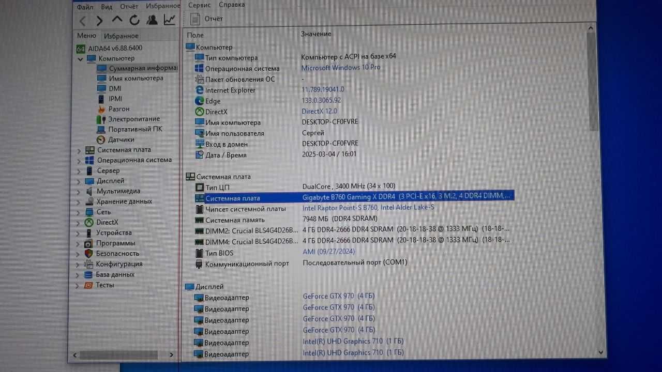Click the Back navigation arrow
The height and width of the screenshot is (372, 662).
pos(83,21)
